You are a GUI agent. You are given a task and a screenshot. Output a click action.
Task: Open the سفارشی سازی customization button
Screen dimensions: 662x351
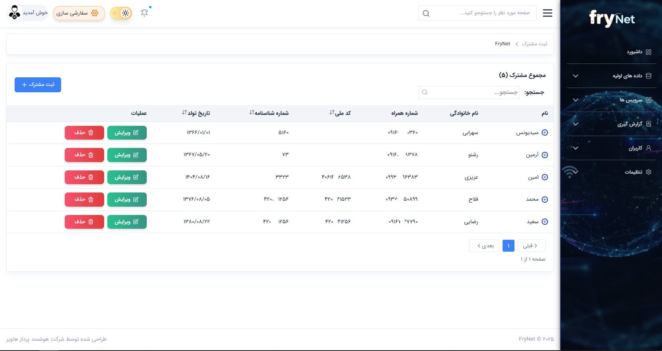(x=79, y=13)
